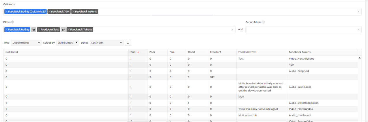Toggle first 'or' operator between filters
Viewport: 368px width, 122px height.
coord(33,29)
